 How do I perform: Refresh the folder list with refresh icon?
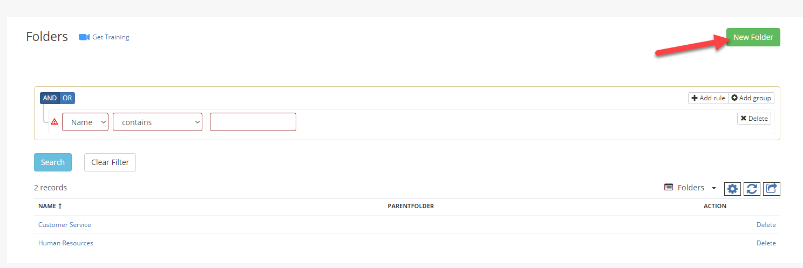[x=752, y=189]
